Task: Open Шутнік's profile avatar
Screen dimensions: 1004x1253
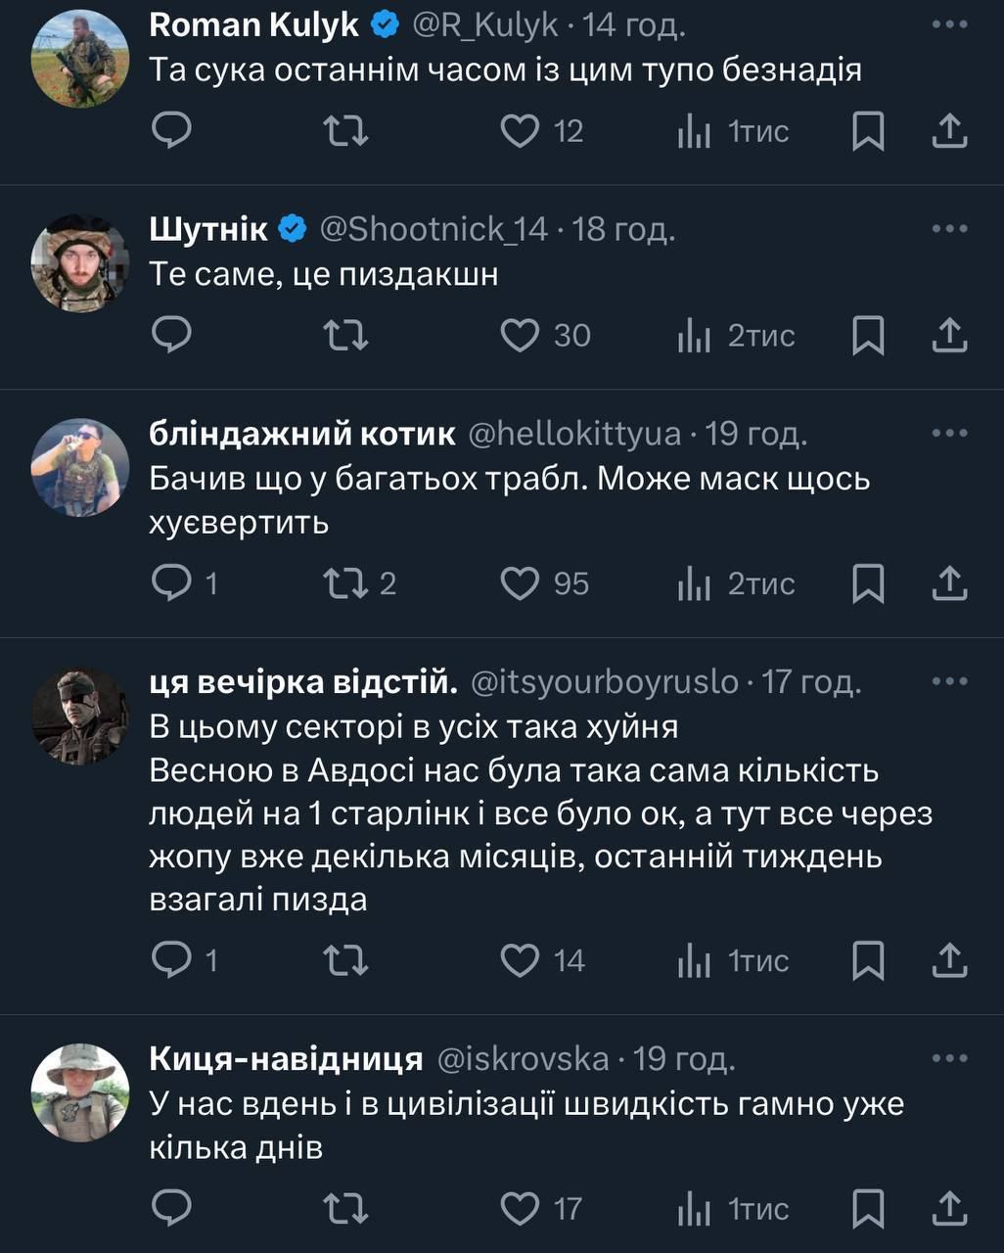Action: tap(80, 263)
